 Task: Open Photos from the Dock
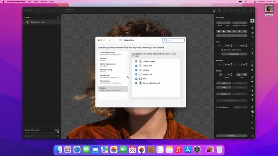click(x=114, y=150)
